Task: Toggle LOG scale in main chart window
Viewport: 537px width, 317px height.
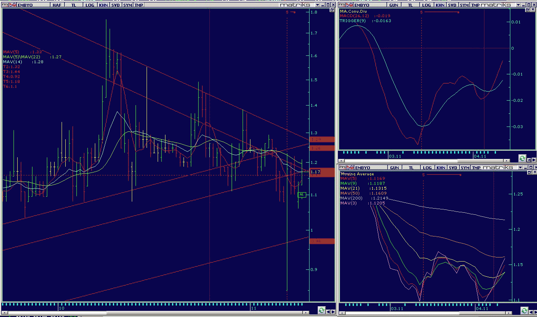Action: [x=90, y=5]
